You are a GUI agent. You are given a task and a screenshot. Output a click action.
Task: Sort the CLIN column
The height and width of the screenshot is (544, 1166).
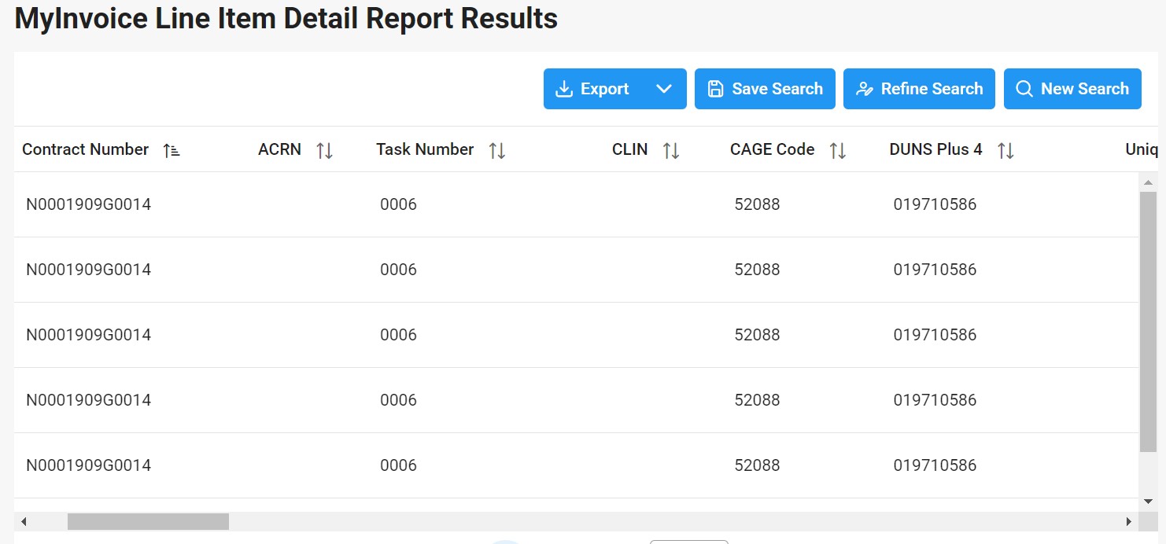coord(671,150)
